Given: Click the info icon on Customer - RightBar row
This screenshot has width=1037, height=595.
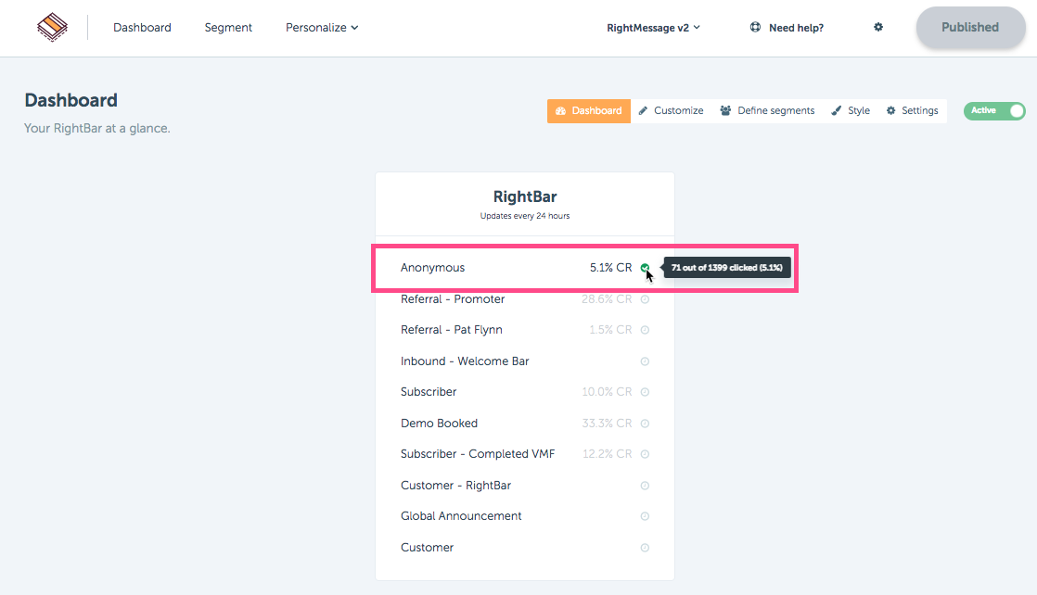Looking at the screenshot, I should click(x=645, y=486).
